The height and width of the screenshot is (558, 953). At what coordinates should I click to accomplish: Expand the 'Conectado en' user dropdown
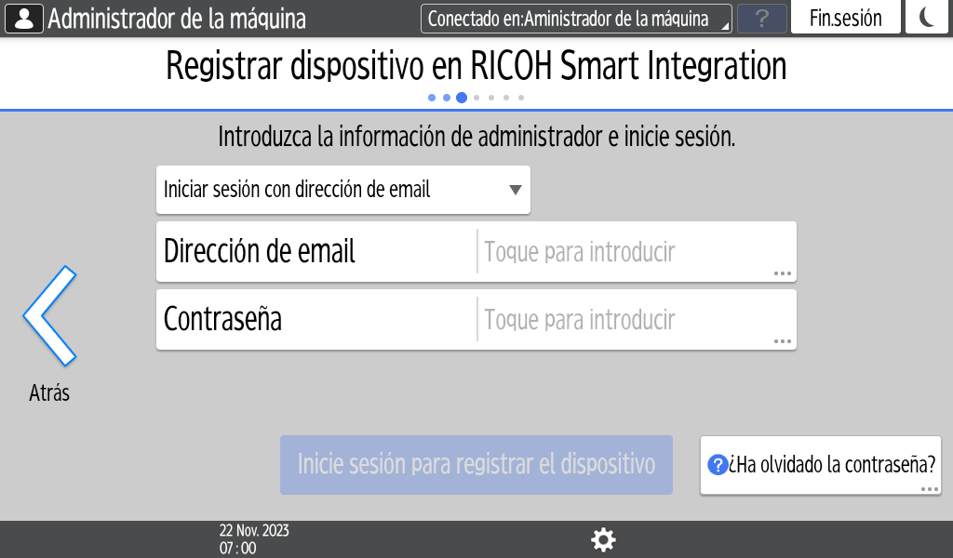click(x=576, y=19)
